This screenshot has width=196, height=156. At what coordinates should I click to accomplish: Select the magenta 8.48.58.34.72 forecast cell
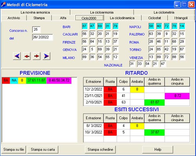click(59, 80)
